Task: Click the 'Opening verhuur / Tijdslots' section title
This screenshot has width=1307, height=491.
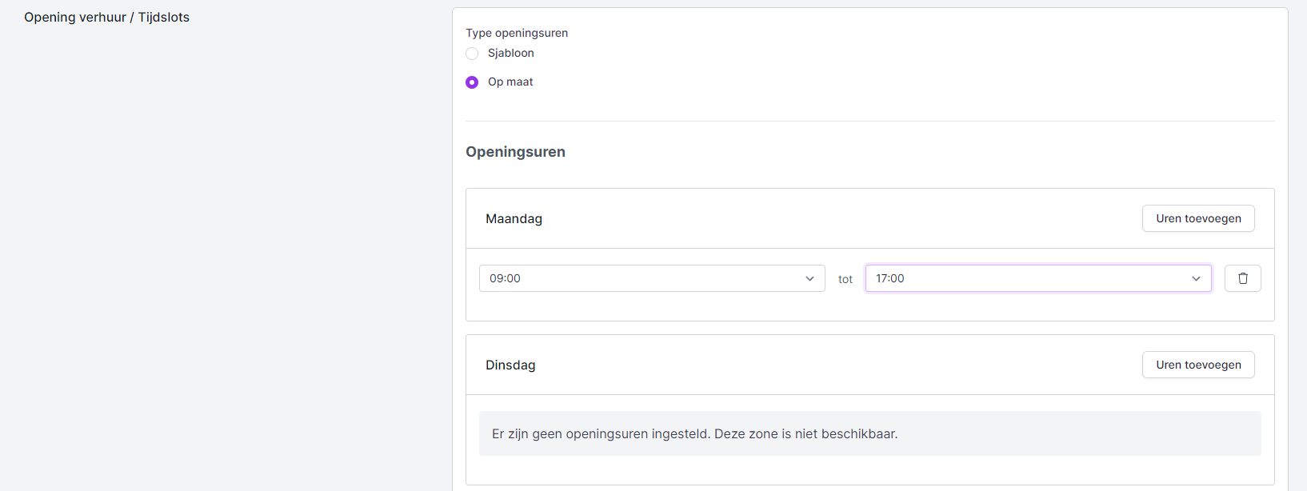Action: [x=106, y=17]
